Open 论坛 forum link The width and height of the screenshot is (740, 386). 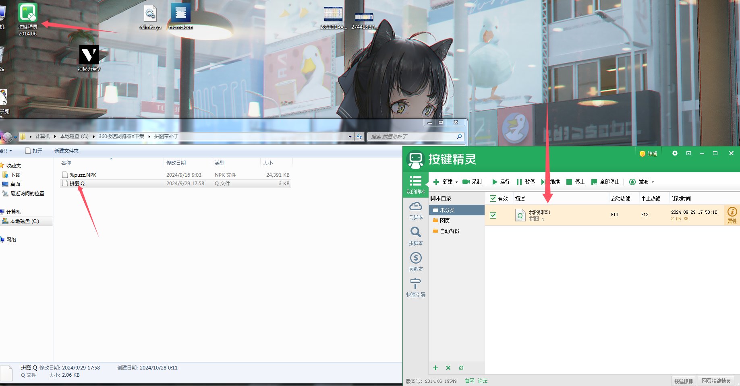tap(483, 381)
